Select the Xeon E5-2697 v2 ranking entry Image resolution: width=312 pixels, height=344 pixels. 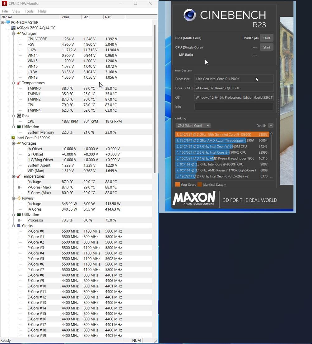222,176
